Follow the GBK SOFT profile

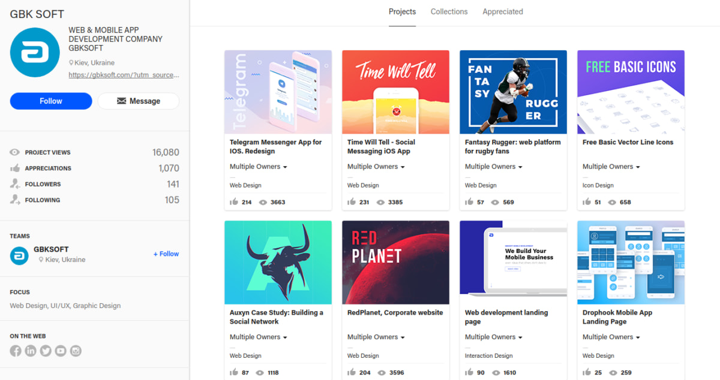pos(51,101)
